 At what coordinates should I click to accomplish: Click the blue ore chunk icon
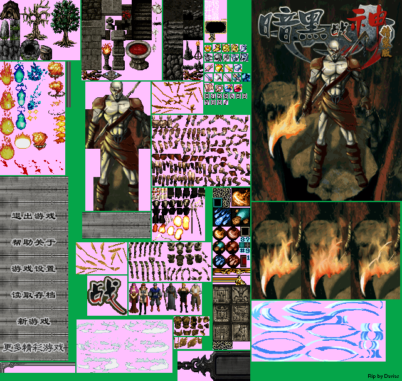coord(246,77)
